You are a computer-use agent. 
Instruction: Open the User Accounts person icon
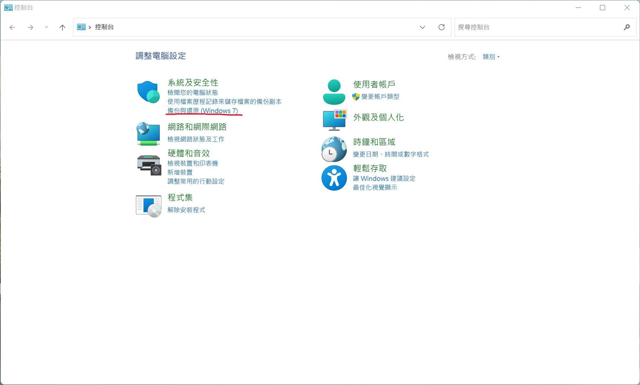click(334, 92)
